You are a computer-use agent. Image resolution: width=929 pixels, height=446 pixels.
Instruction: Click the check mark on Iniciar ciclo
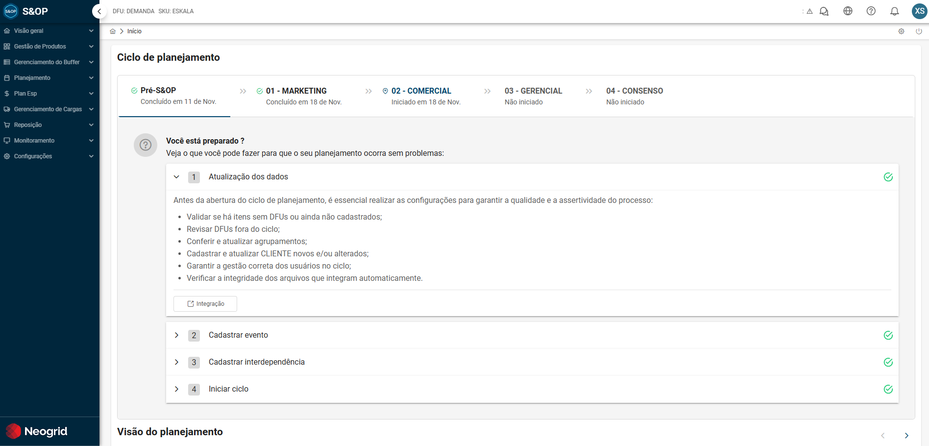888,389
